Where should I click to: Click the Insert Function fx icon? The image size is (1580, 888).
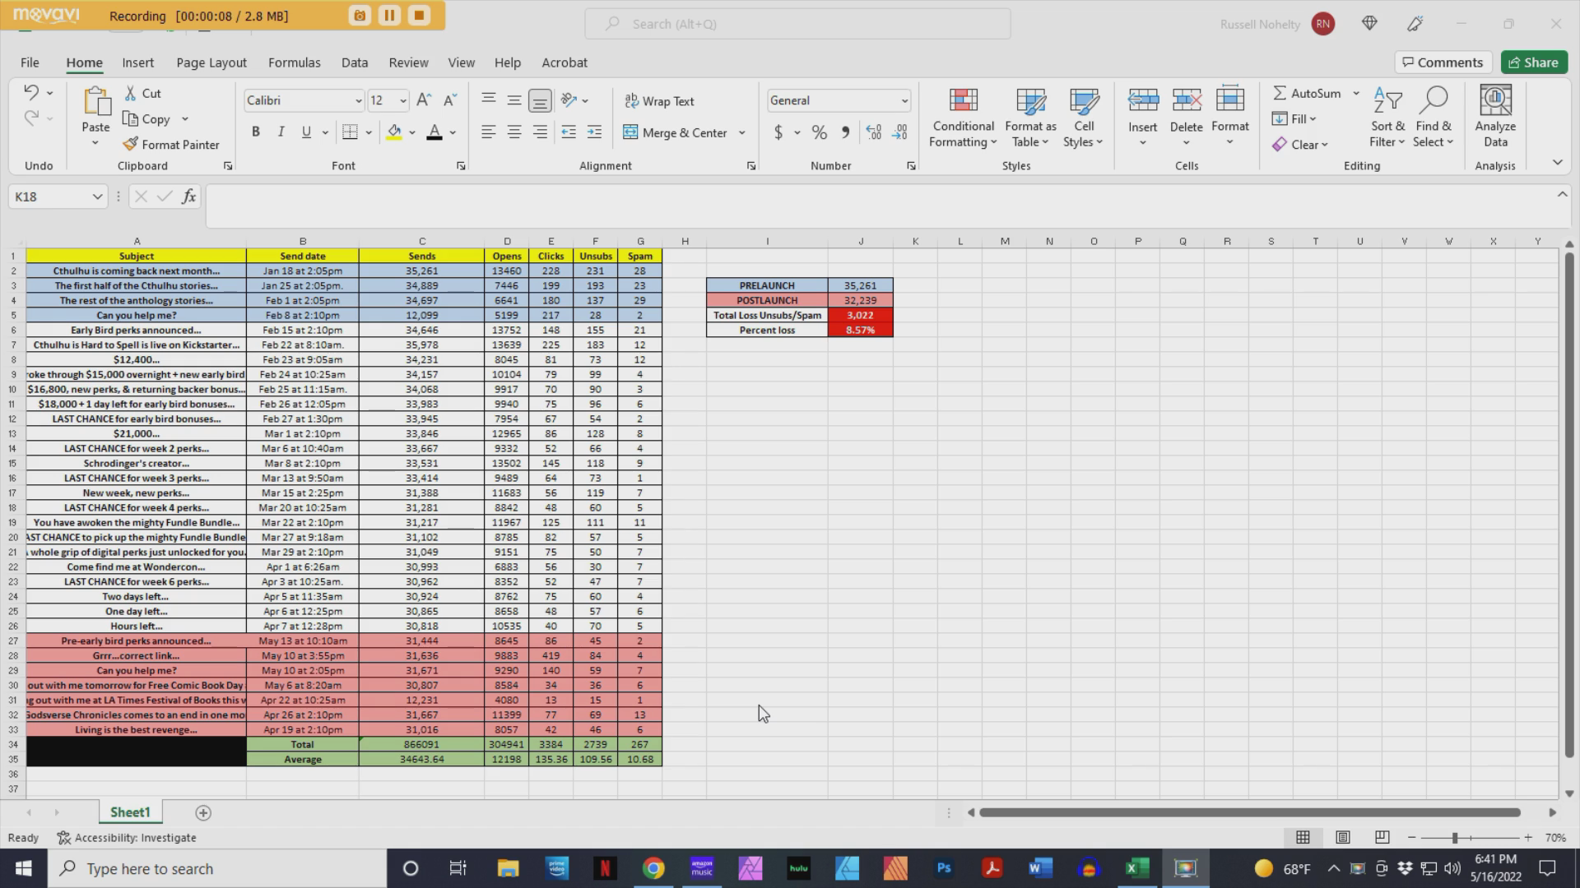pos(188,197)
